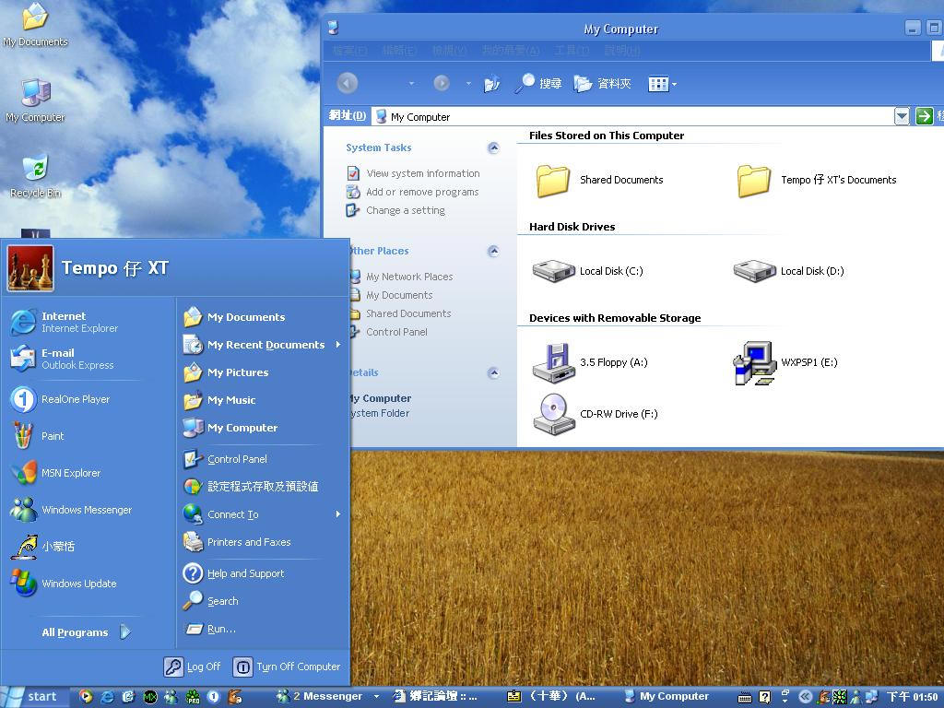Click the Back toolbar button

348,83
